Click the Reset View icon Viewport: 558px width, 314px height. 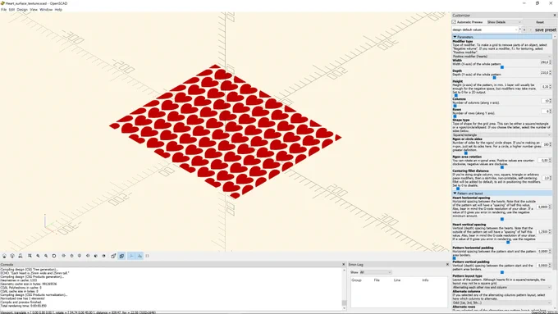(x=54, y=256)
